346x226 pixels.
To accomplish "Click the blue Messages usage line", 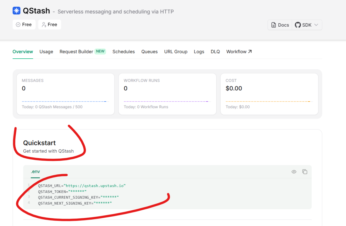I will click(x=64, y=102).
